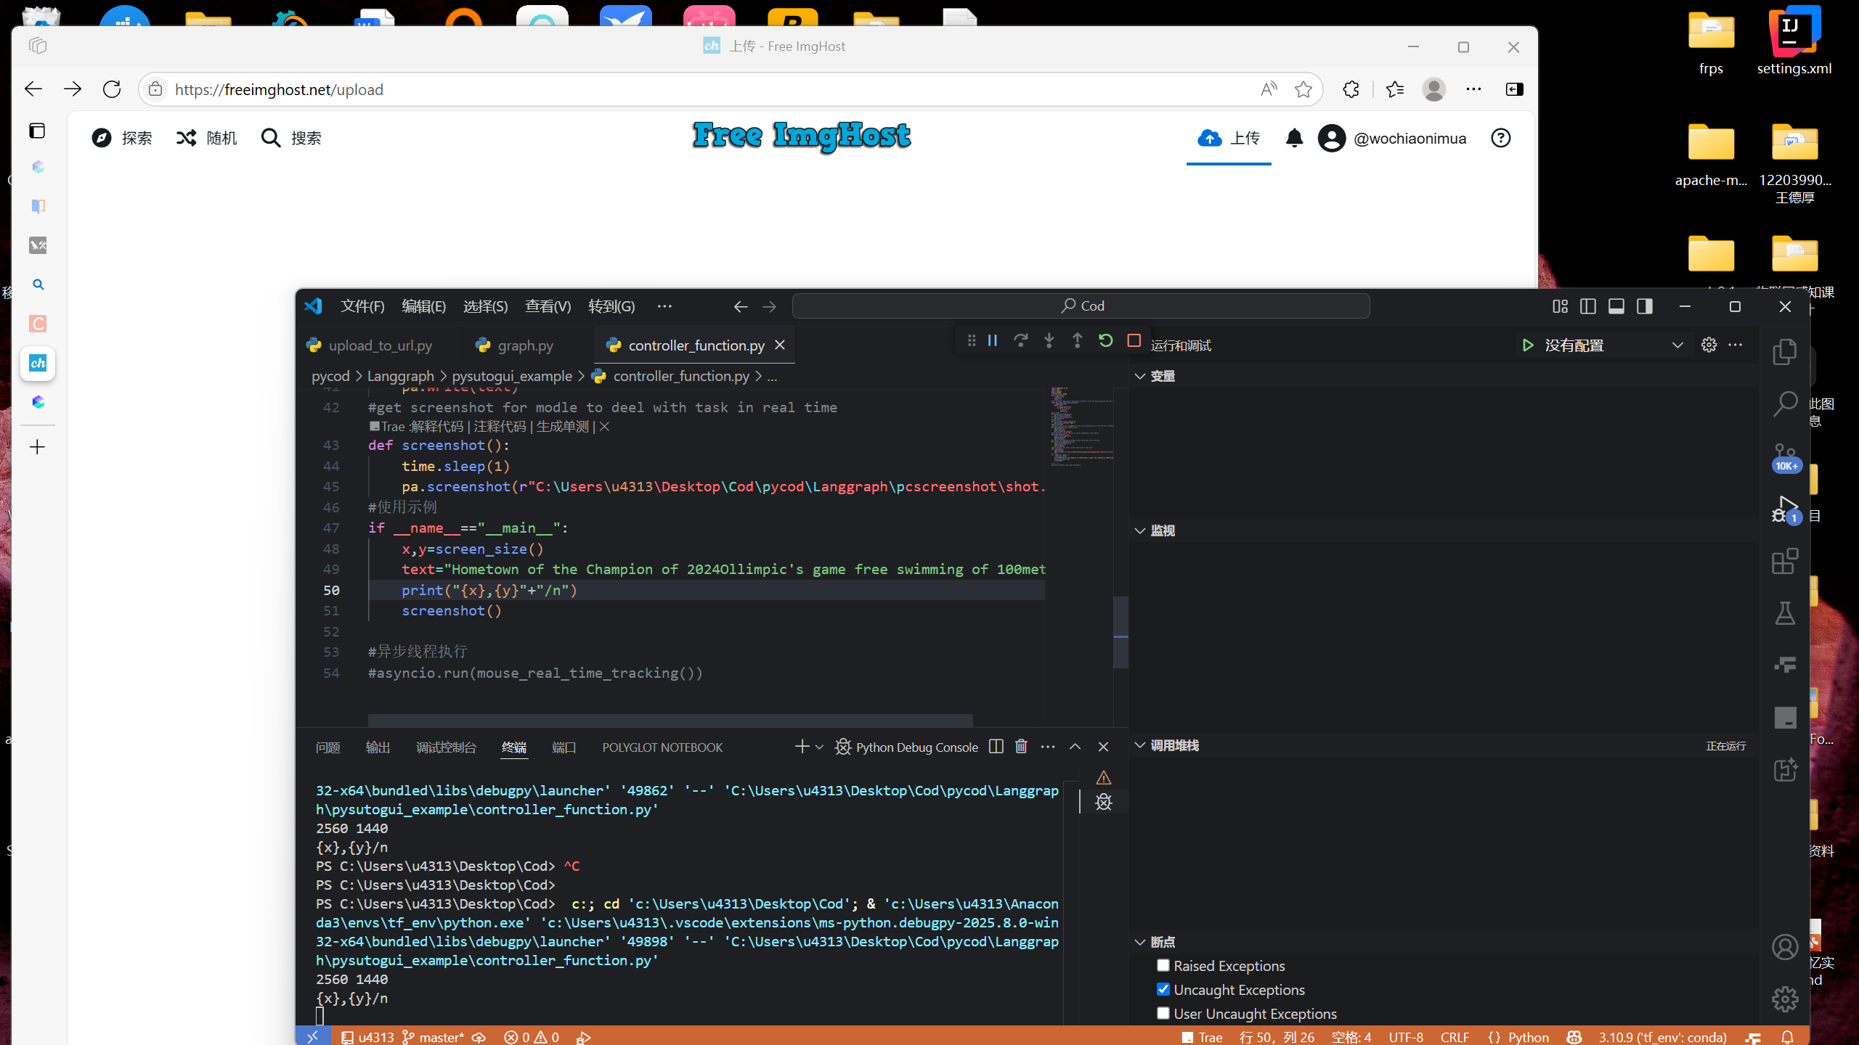Refresh the browser page
This screenshot has width=1859, height=1045.
tap(112, 89)
